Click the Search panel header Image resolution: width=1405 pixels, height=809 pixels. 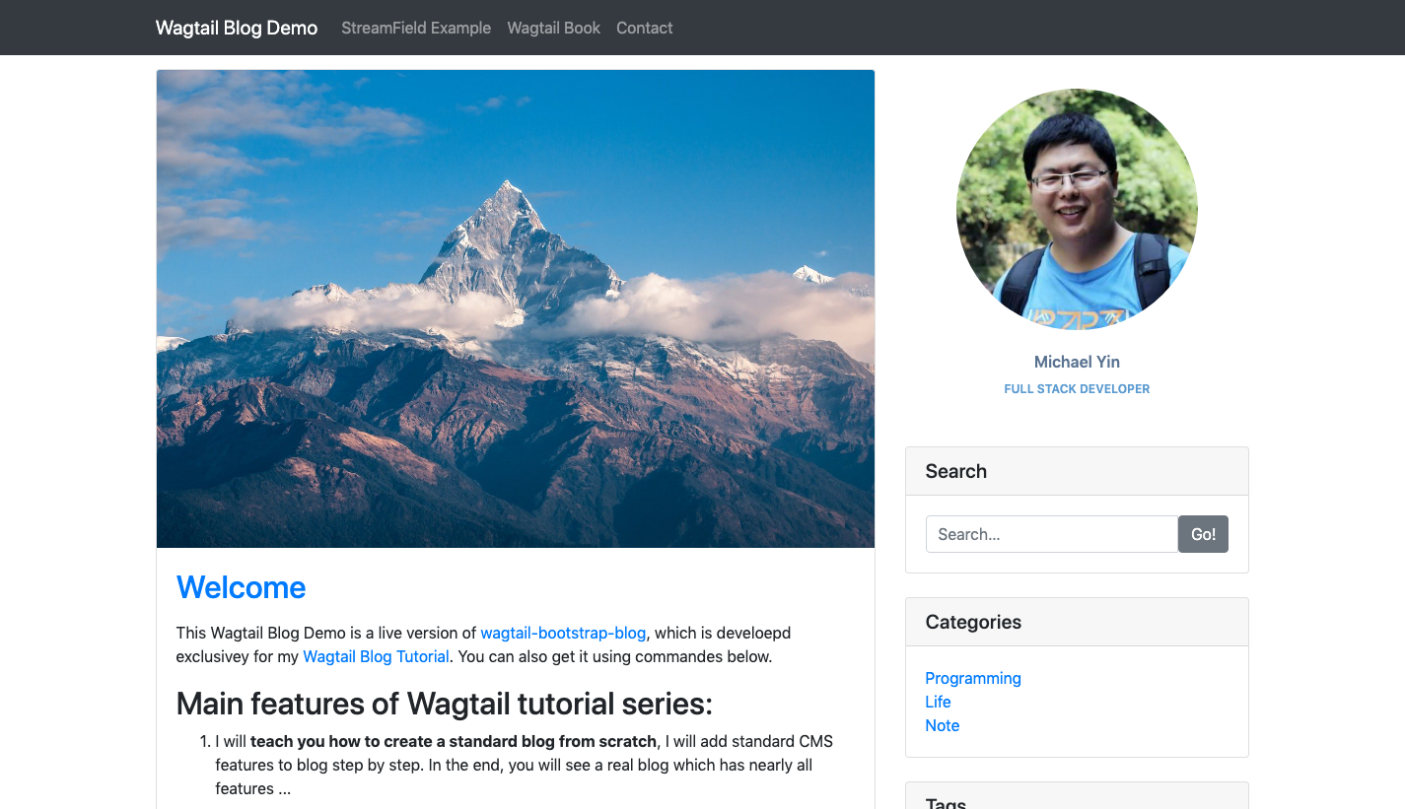tap(1077, 471)
